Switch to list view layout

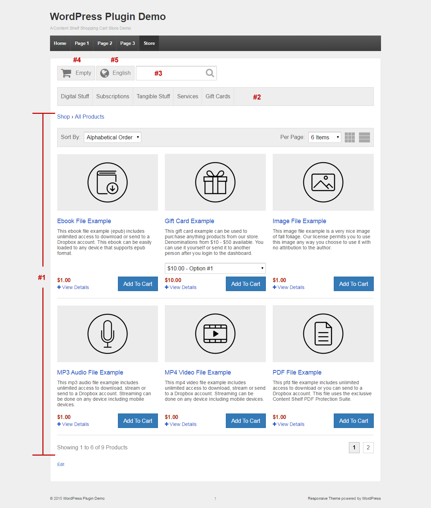coord(364,137)
